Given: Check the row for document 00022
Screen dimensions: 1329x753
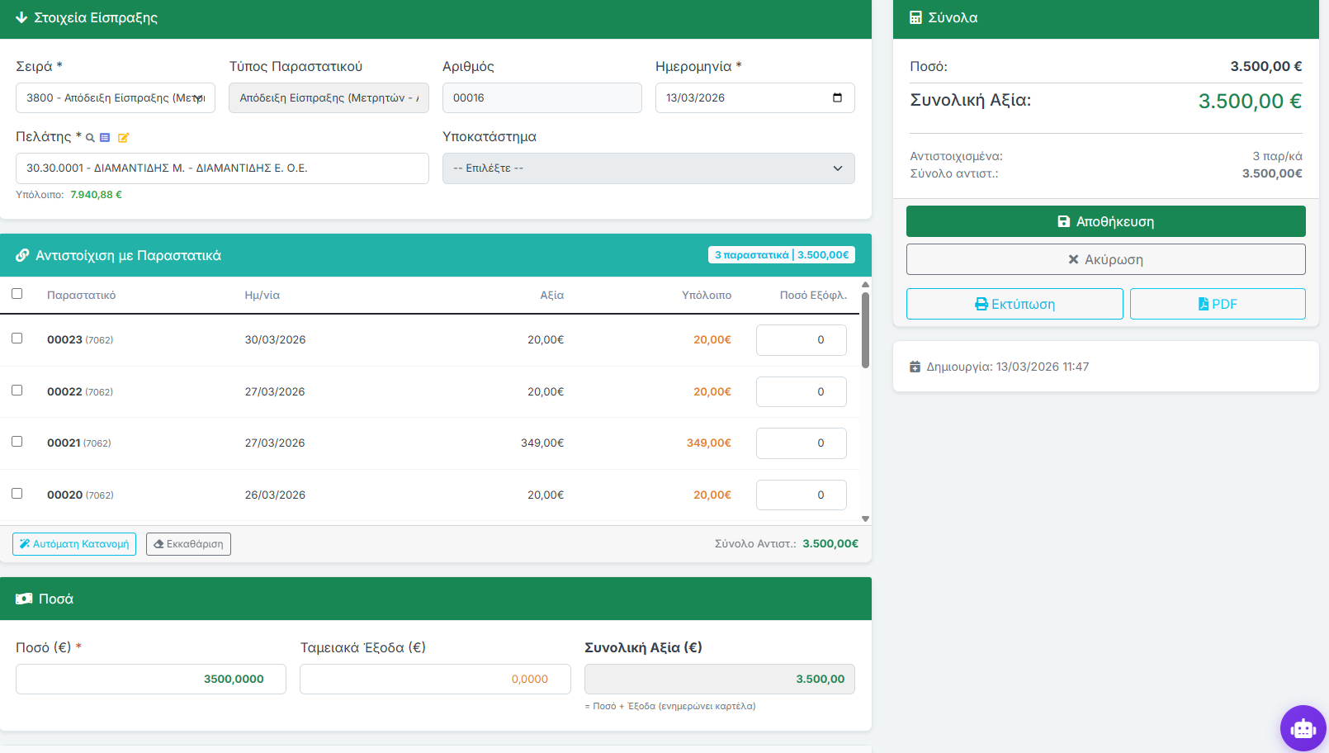Looking at the screenshot, I should [17, 391].
